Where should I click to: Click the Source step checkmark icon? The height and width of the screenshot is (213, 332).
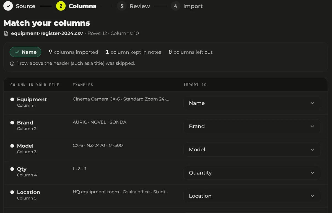coord(8,6)
